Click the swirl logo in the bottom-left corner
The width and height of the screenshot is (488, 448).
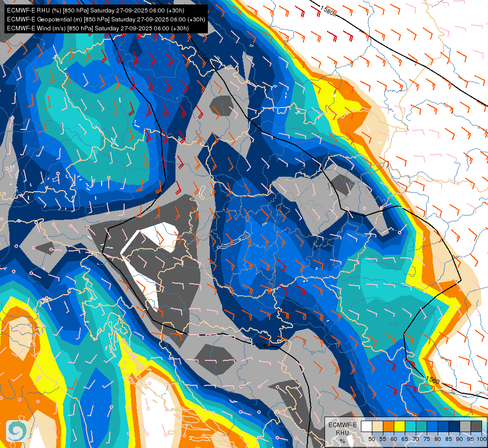tap(16, 431)
